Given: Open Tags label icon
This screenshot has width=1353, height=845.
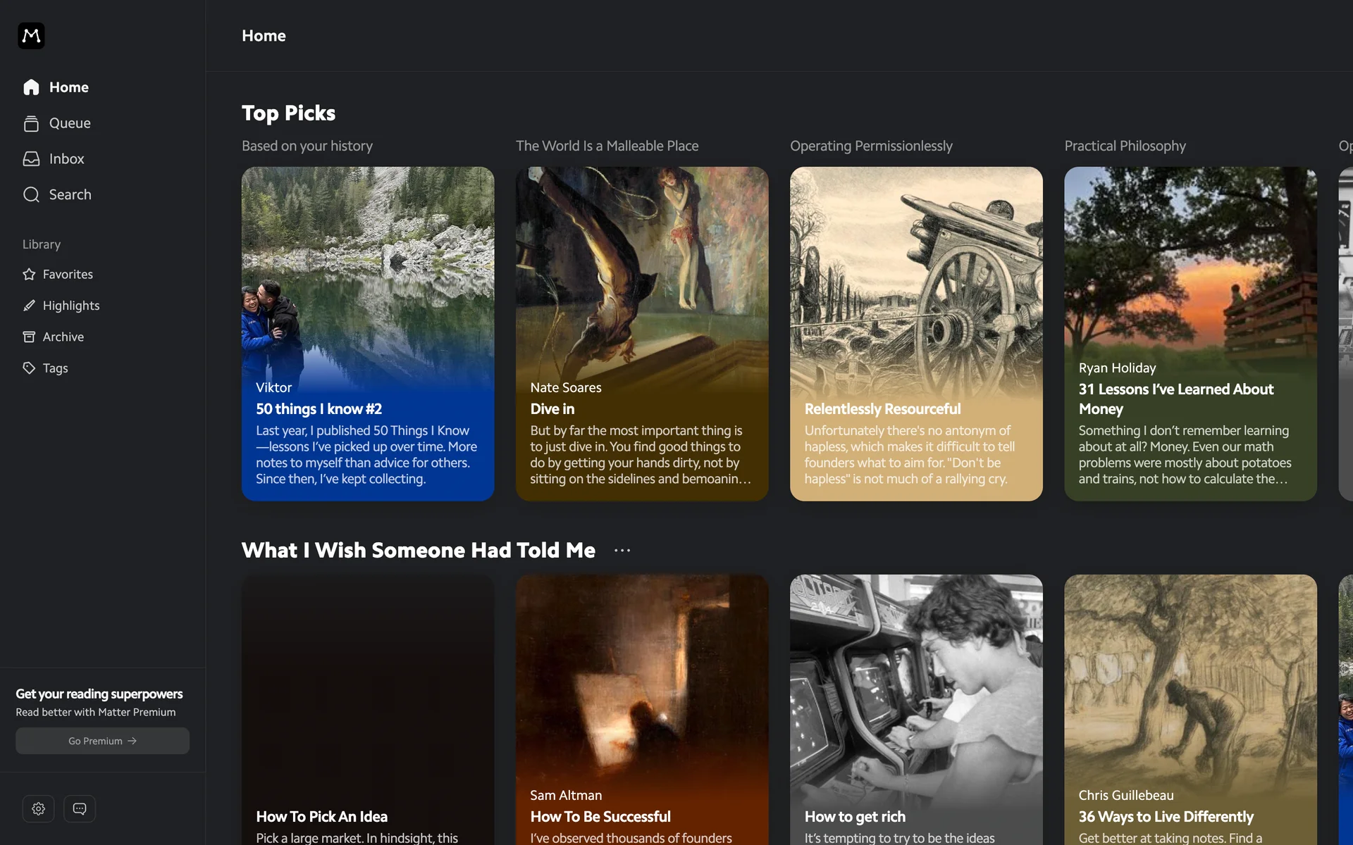Looking at the screenshot, I should pos(29,368).
